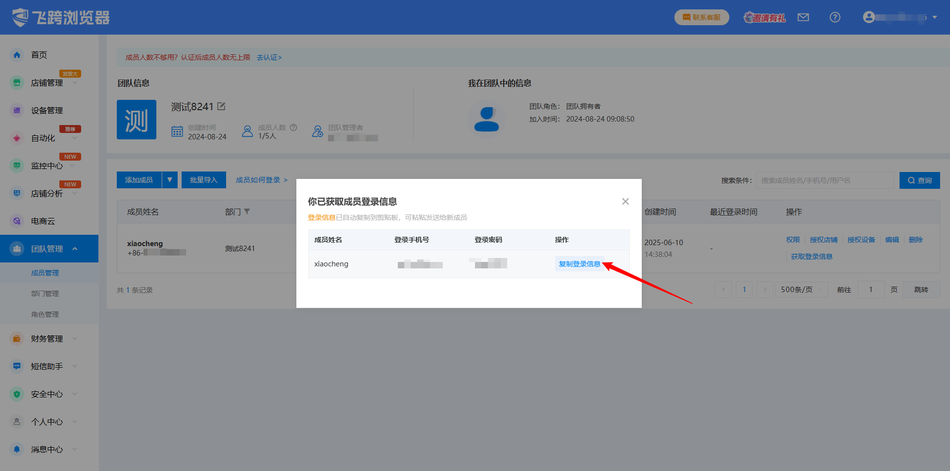Click the 联系客服 button
Viewport: 950px width, 471px height.
[701, 17]
